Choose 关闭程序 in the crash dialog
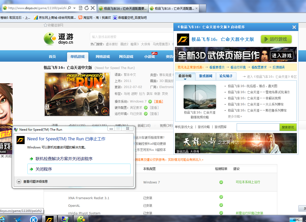Viewport: 306px width, 222px height. click(79, 169)
